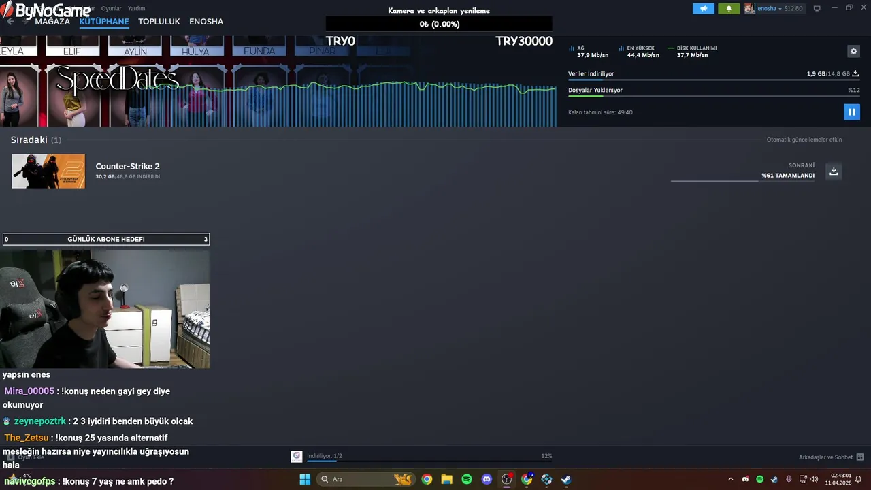Open Google Chrome from taskbar
The height and width of the screenshot is (490, 871).
point(427,479)
